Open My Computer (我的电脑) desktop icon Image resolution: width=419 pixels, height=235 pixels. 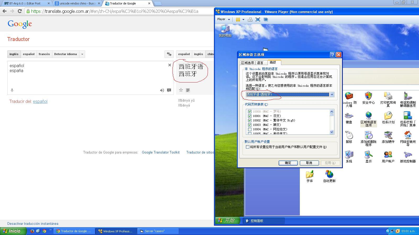(225, 31)
